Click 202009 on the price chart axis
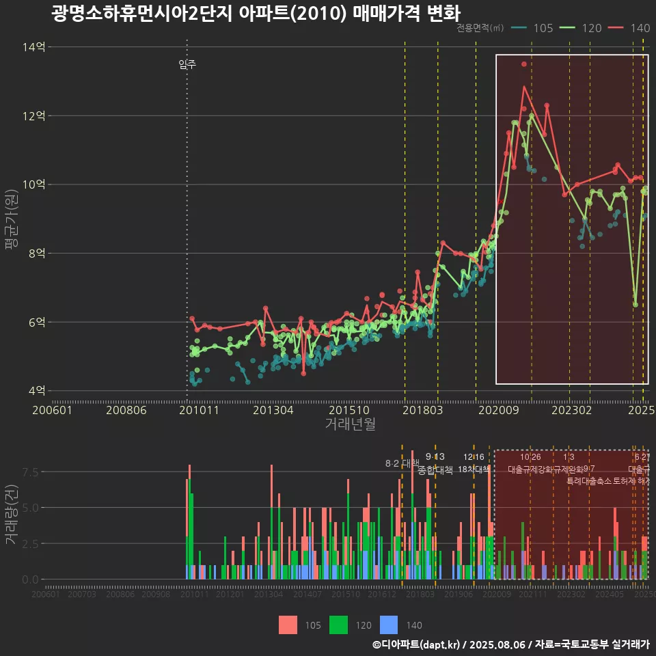The width and height of the screenshot is (656, 656). (x=499, y=410)
